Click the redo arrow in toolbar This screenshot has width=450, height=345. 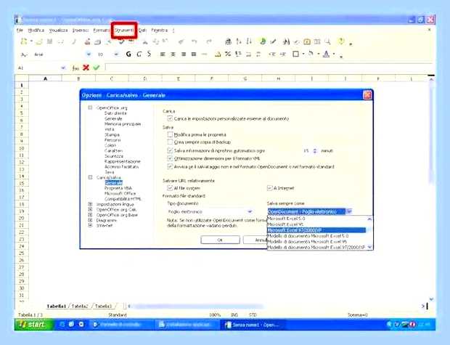pos(209,41)
